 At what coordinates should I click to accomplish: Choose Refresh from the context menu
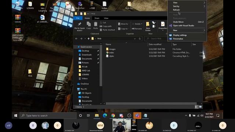[187, 10]
